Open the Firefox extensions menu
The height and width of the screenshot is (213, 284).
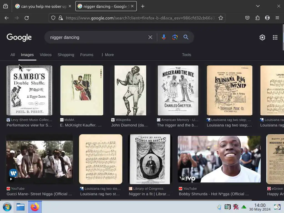(x=257, y=18)
